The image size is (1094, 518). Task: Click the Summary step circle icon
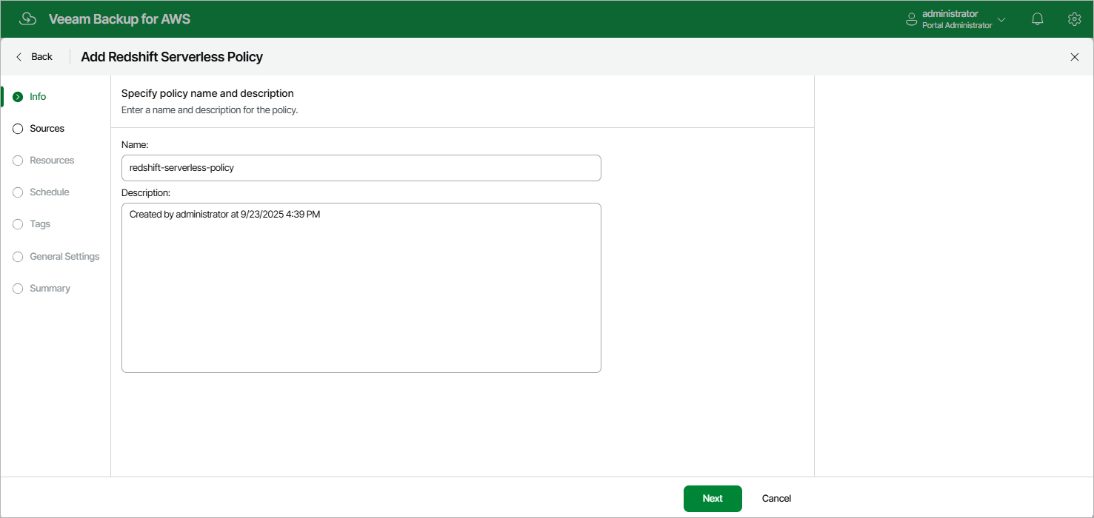click(x=18, y=289)
